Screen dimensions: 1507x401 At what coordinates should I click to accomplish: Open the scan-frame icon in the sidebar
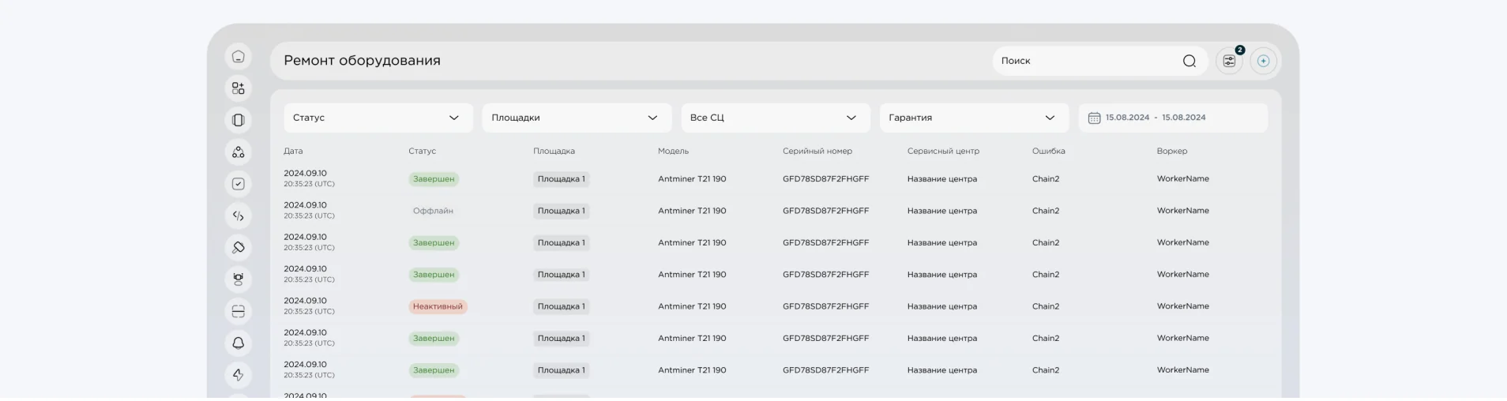click(239, 311)
